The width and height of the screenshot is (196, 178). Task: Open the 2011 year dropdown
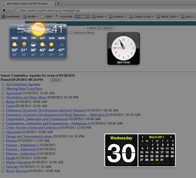coord(94,28)
